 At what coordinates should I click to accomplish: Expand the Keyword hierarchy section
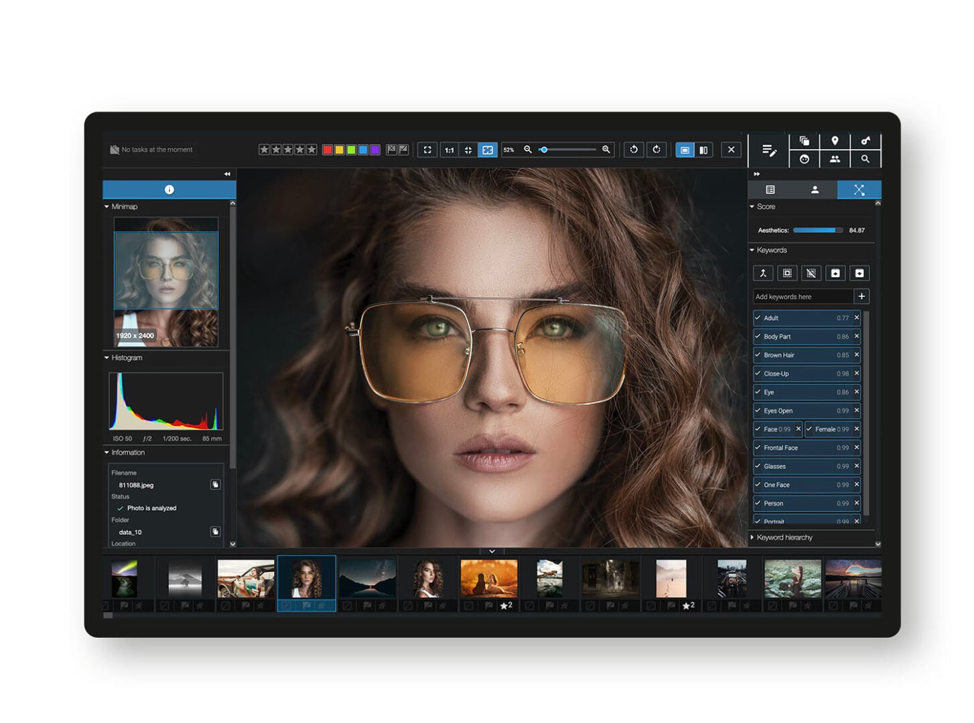coord(753,537)
